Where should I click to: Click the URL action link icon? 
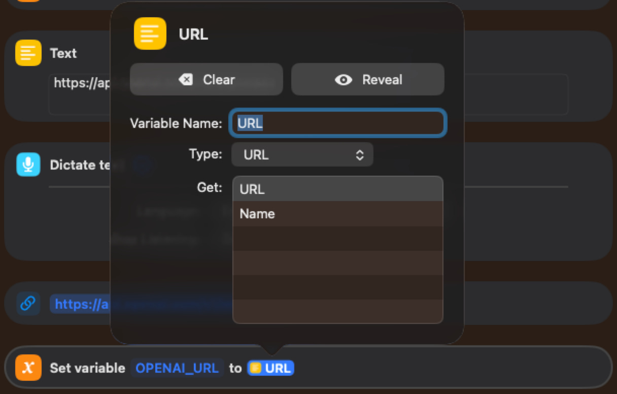(28, 304)
